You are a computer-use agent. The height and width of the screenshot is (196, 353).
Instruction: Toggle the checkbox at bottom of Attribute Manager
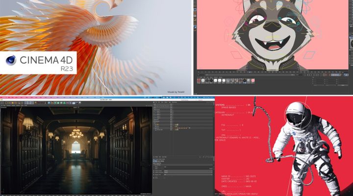[164, 178]
